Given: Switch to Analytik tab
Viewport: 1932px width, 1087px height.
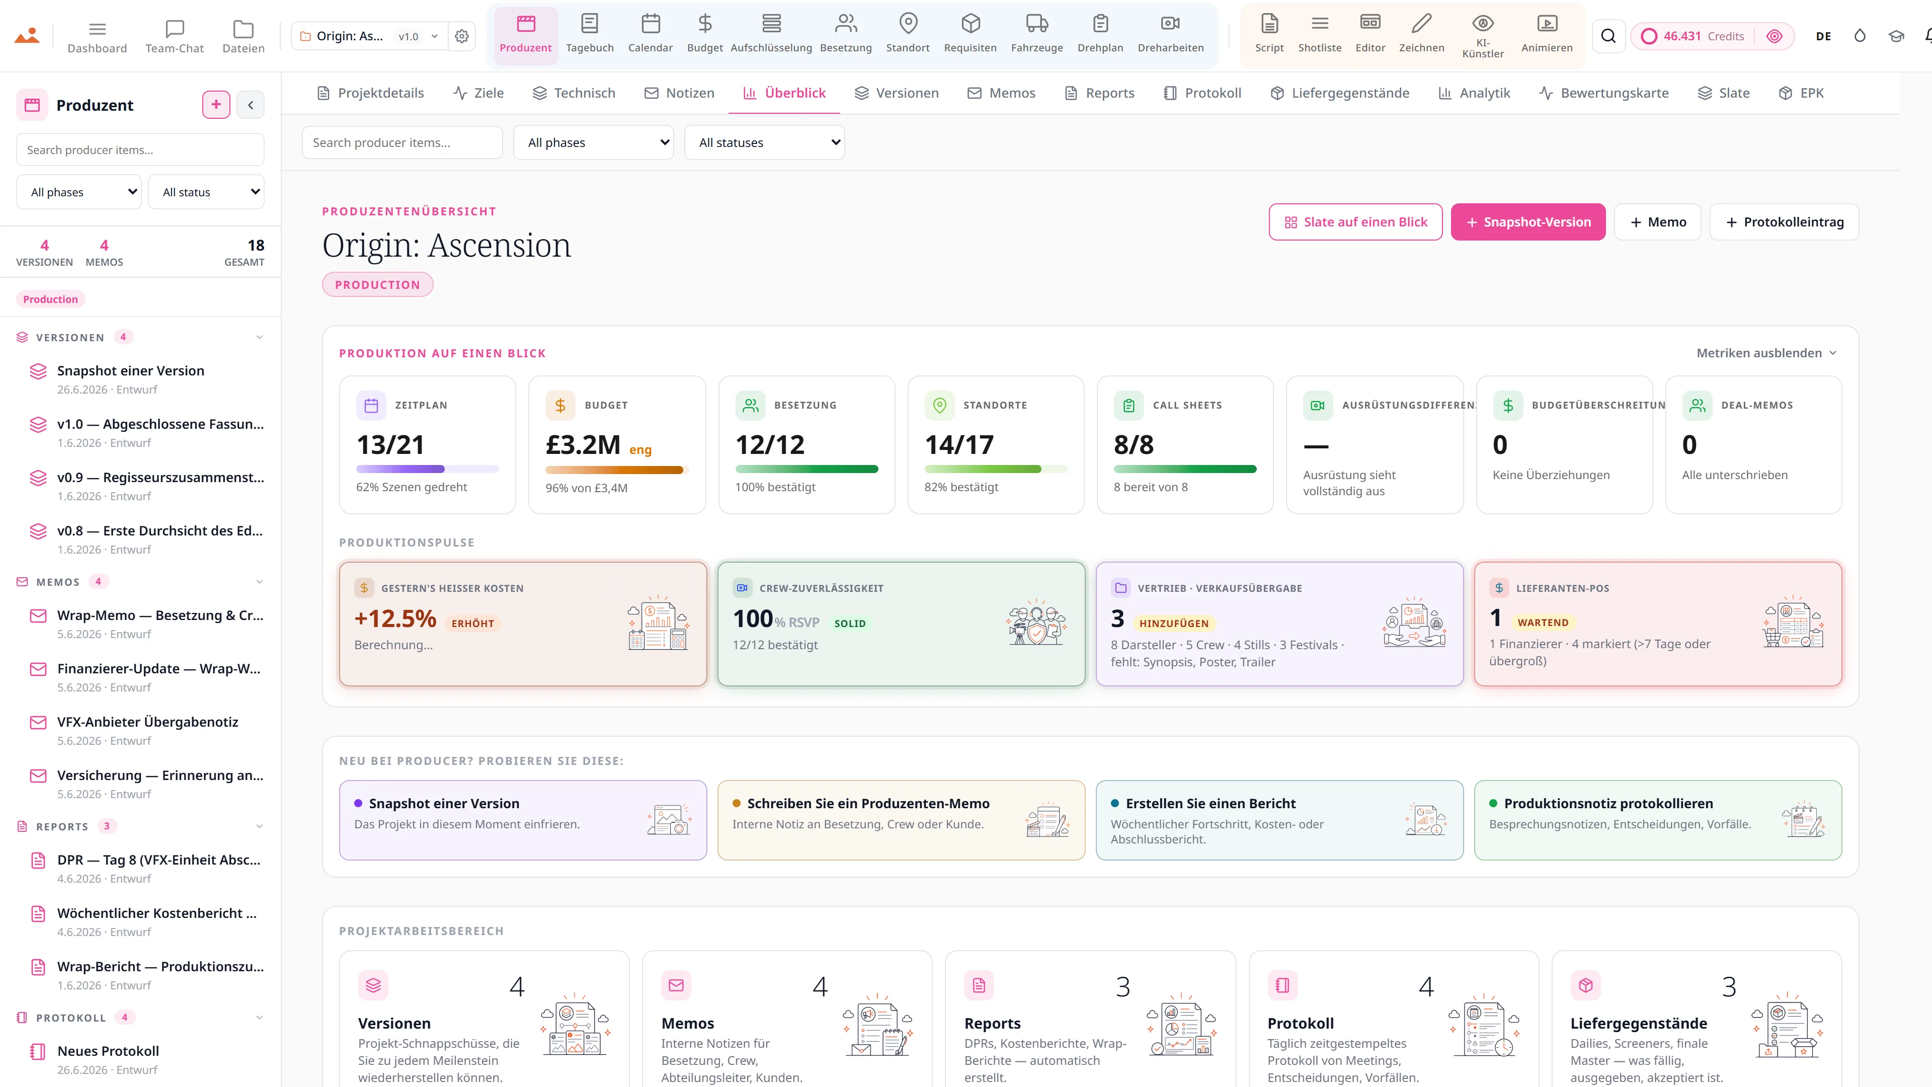Looking at the screenshot, I should (1474, 93).
